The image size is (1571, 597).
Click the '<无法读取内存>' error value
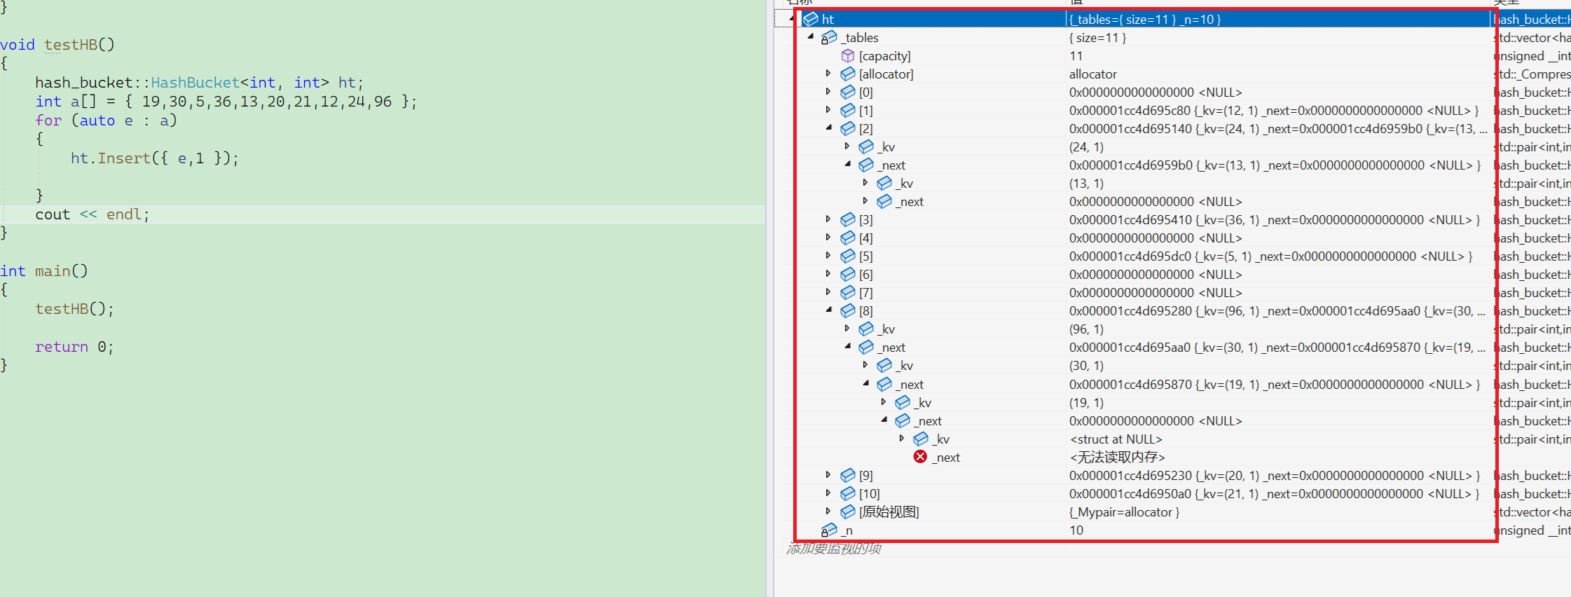click(1118, 458)
